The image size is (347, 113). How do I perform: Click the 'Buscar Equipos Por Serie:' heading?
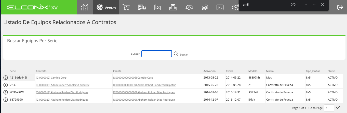coord(33,41)
